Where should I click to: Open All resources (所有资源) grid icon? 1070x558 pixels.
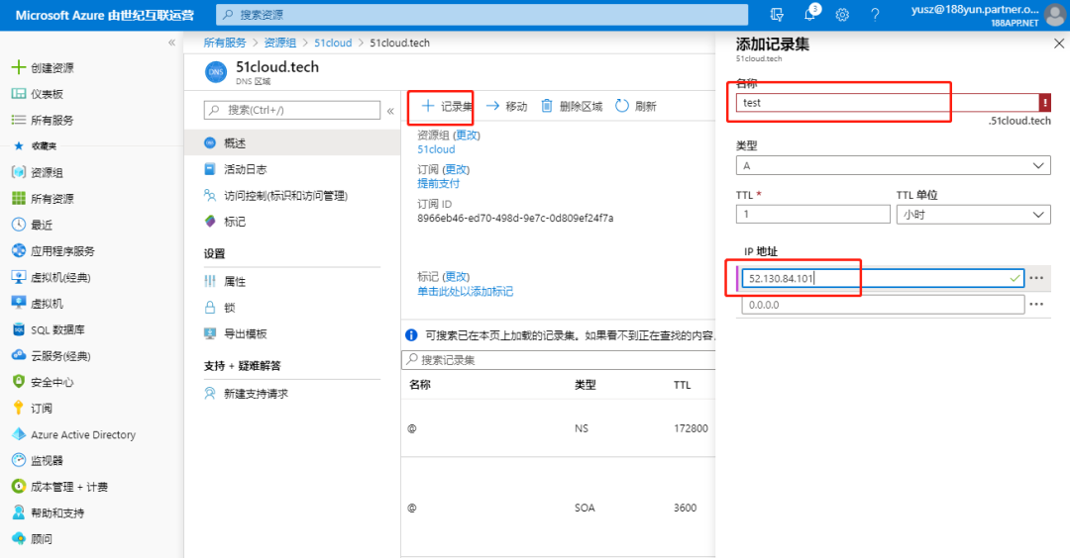19,198
